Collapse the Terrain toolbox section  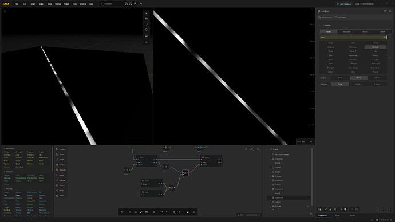pos(4,172)
